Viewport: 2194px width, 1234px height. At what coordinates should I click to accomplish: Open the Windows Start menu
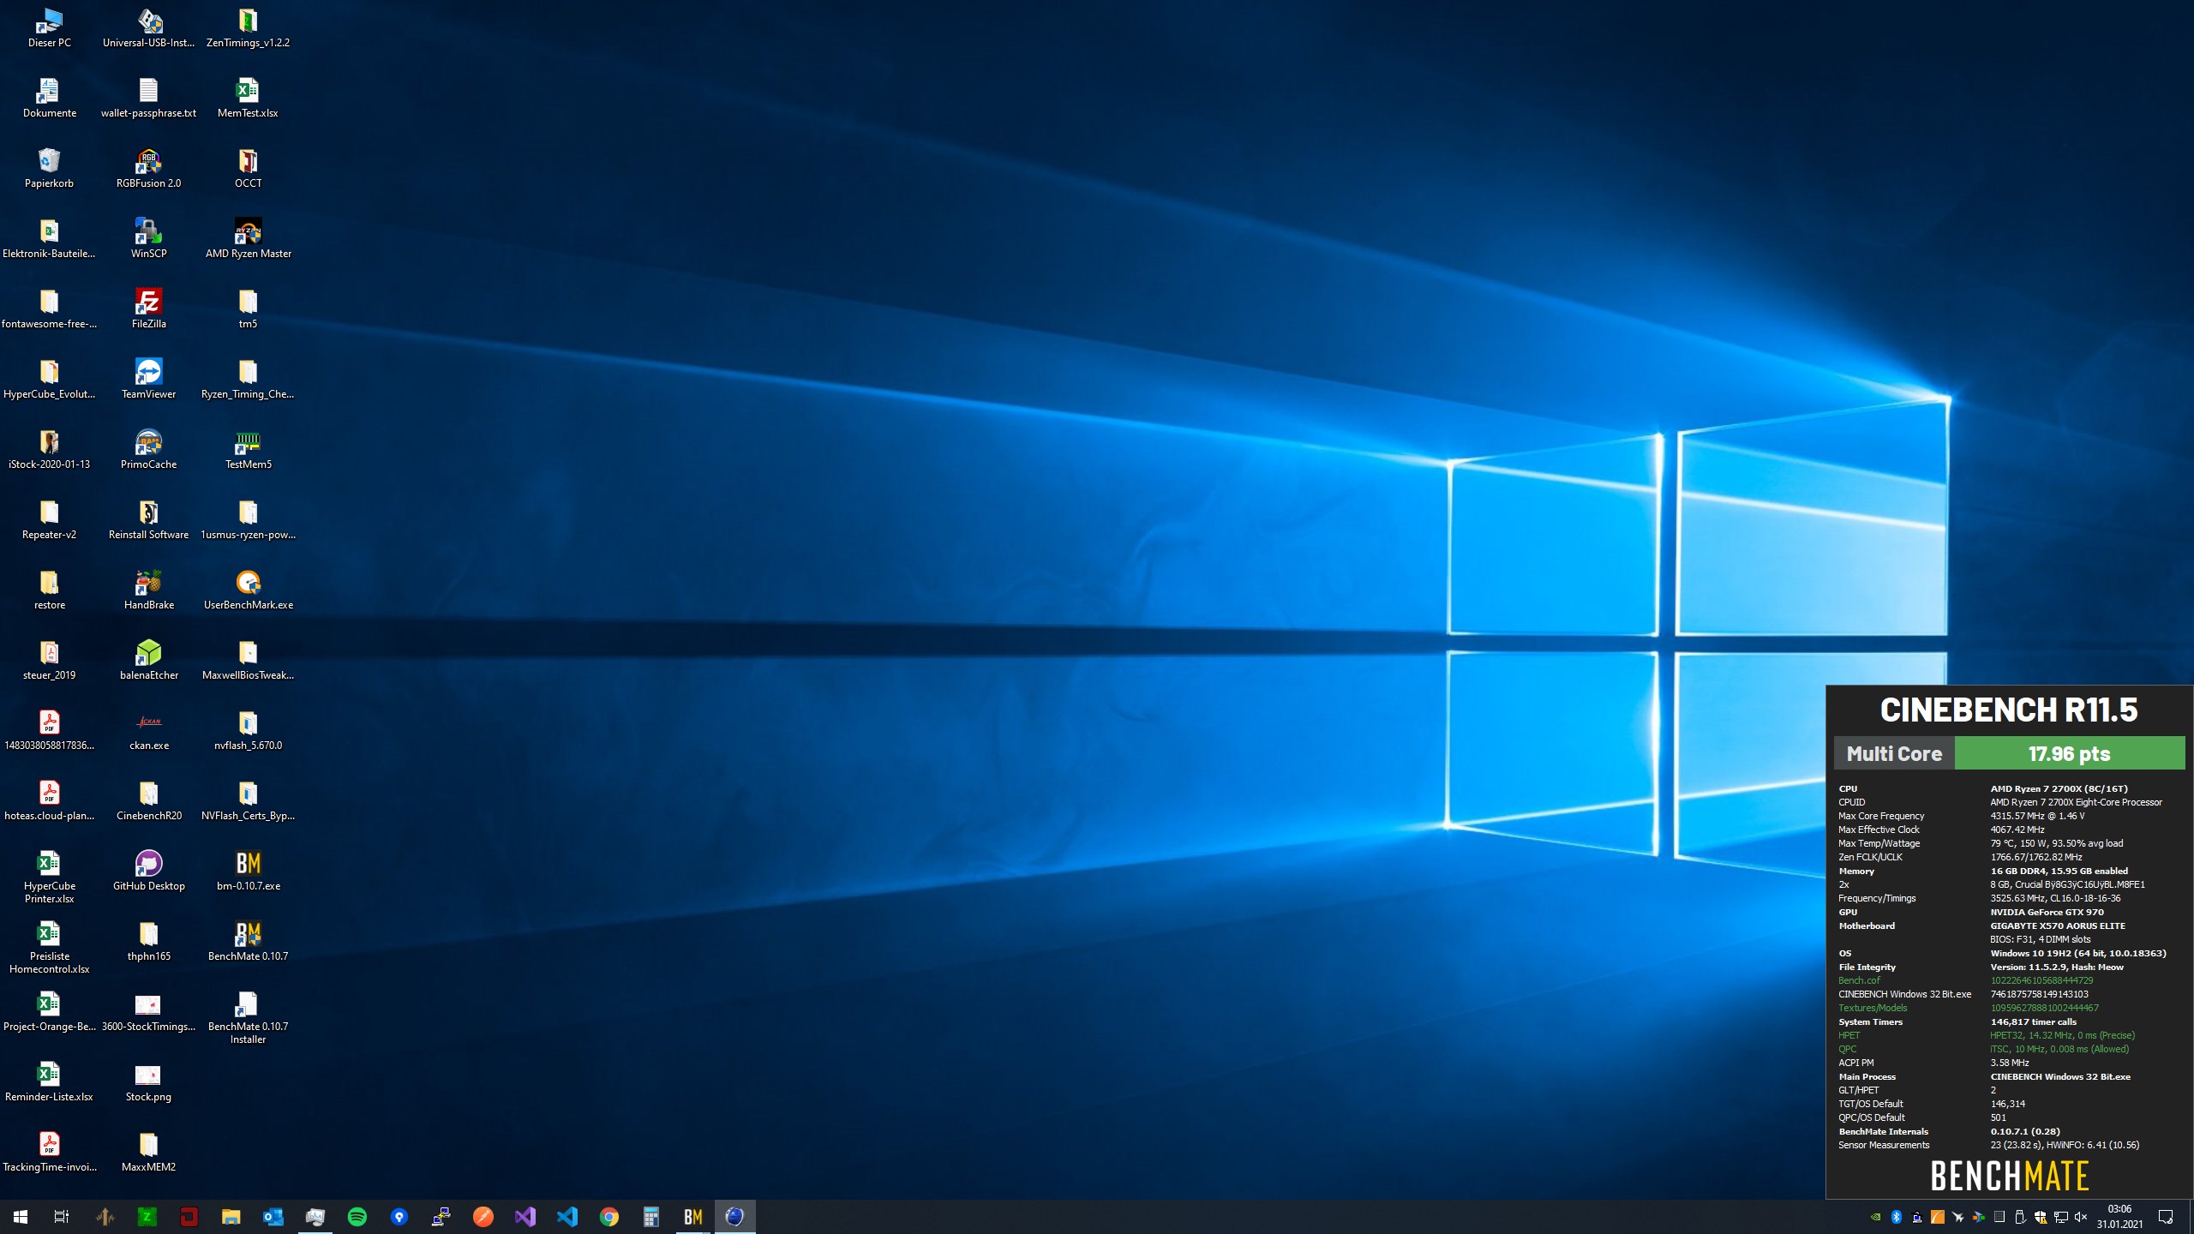[x=21, y=1216]
